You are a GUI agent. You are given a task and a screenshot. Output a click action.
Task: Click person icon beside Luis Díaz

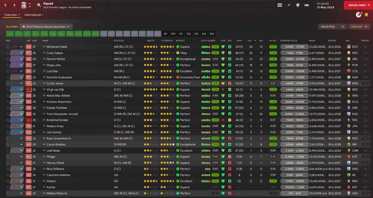click(x=44, y=71)
